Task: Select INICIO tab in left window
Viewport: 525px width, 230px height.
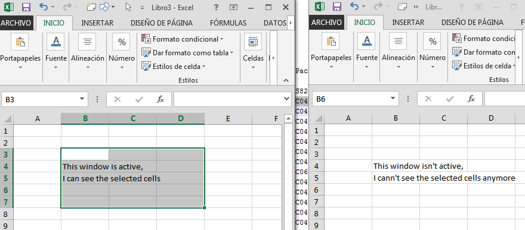Action: click(x=54, y=23)
